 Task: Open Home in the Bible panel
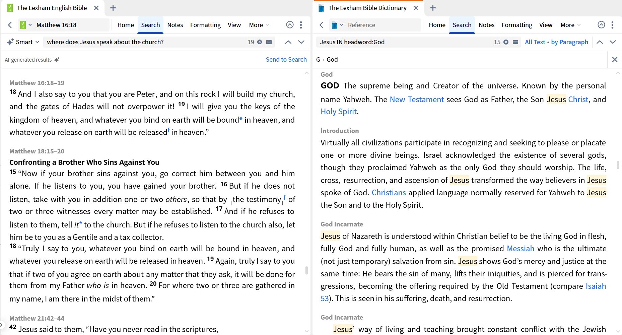pos(126,25)
